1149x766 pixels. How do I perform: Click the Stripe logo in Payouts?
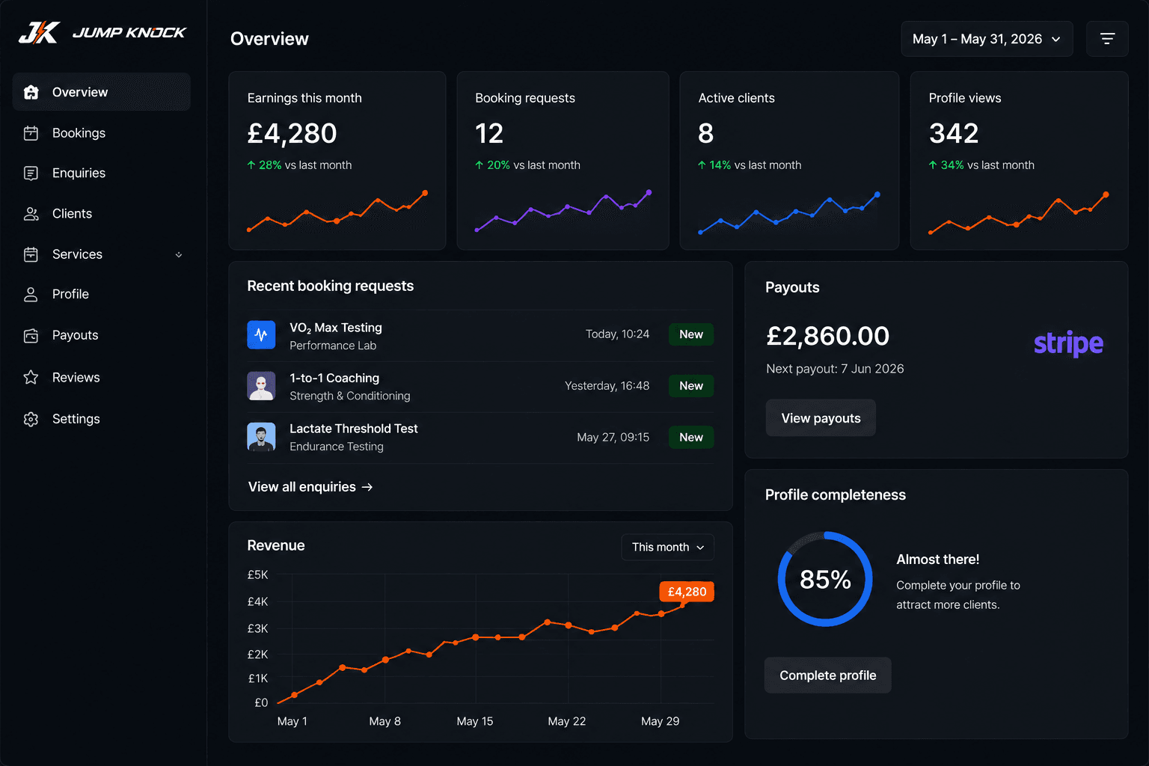point(1068,343)
